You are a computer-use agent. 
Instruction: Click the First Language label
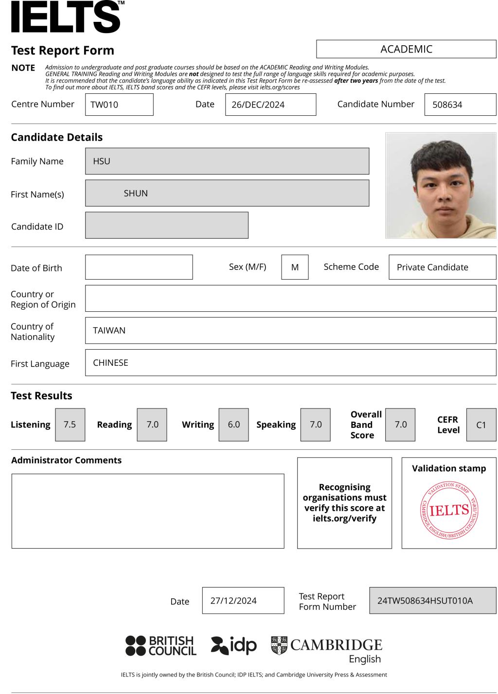40,364
